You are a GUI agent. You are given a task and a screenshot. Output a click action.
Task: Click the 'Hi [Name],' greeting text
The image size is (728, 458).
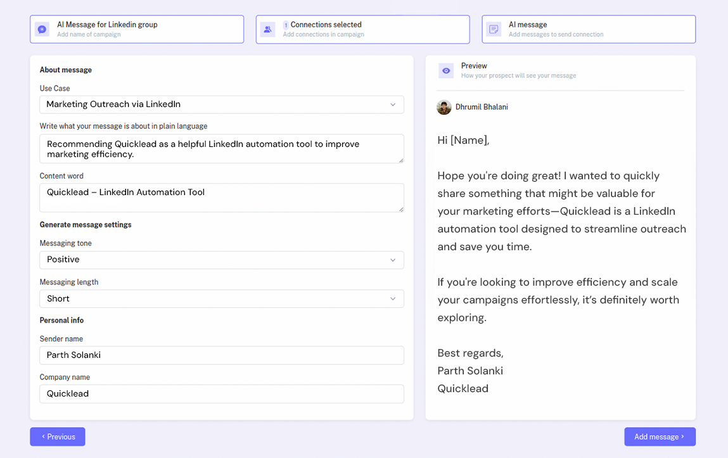click(x=463, y=140)
